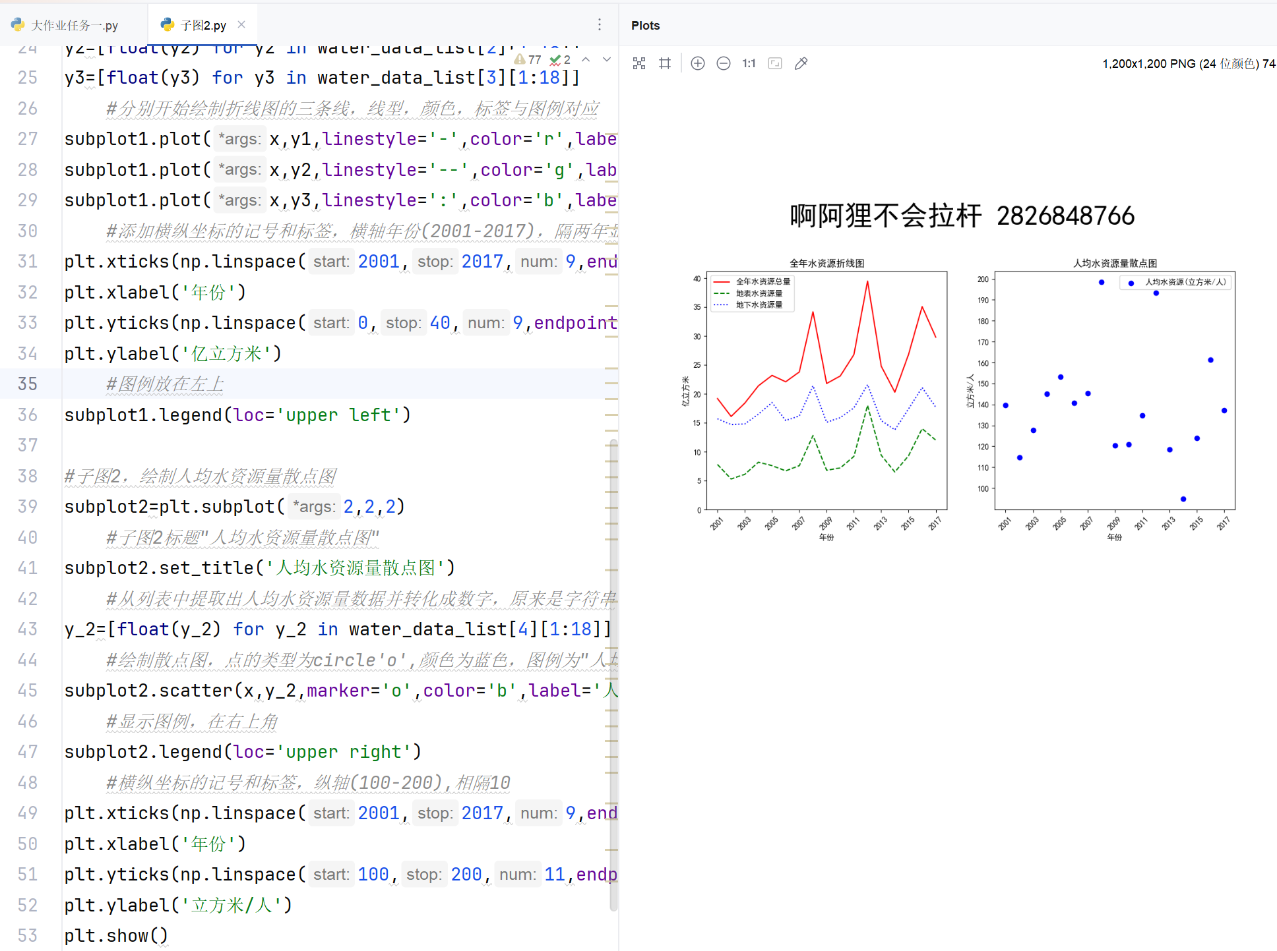Open the editor tabs three-dot menu
The width and height of the screenshot is (1277, 951).
(599, 25)
